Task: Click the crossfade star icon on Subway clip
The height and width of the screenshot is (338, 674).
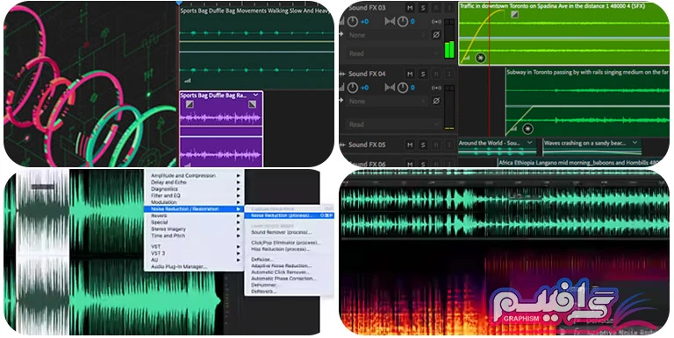Action: (527, 129)
